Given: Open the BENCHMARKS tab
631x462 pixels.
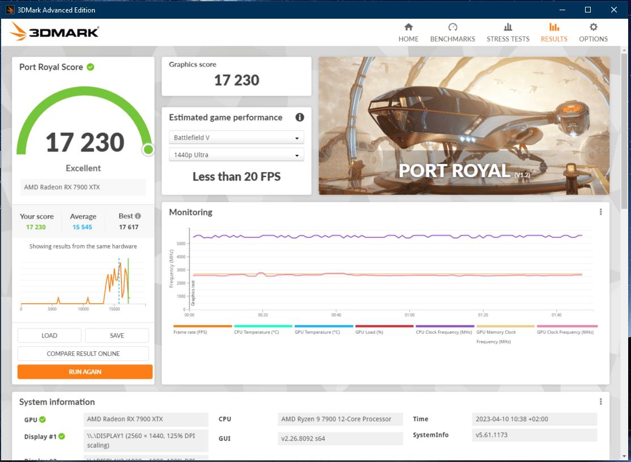Looking at the screenshot, I should point(453,32).
